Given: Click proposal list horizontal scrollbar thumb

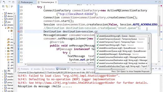Looking at the screenshot, I should (112, 69).
